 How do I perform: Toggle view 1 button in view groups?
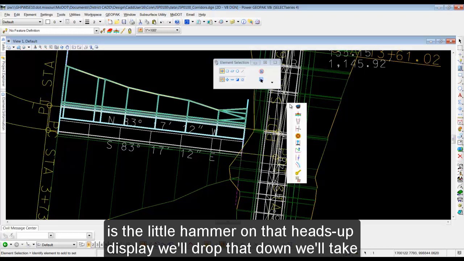coord(88,245)
